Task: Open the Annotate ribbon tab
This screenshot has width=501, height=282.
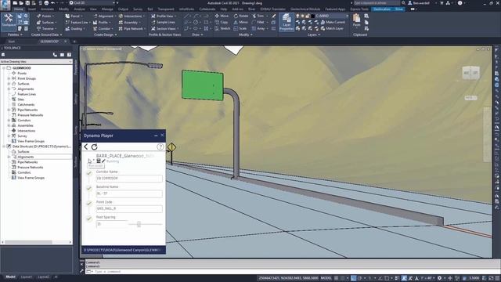Action: tap(47, 9)
